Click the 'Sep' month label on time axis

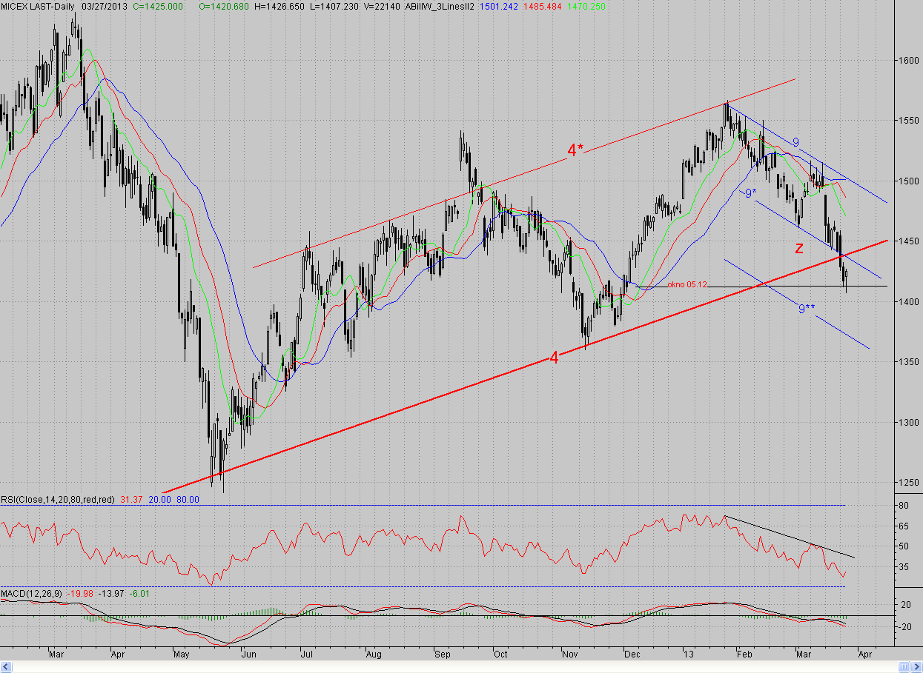pyautogui.click(x=443, y=654)
